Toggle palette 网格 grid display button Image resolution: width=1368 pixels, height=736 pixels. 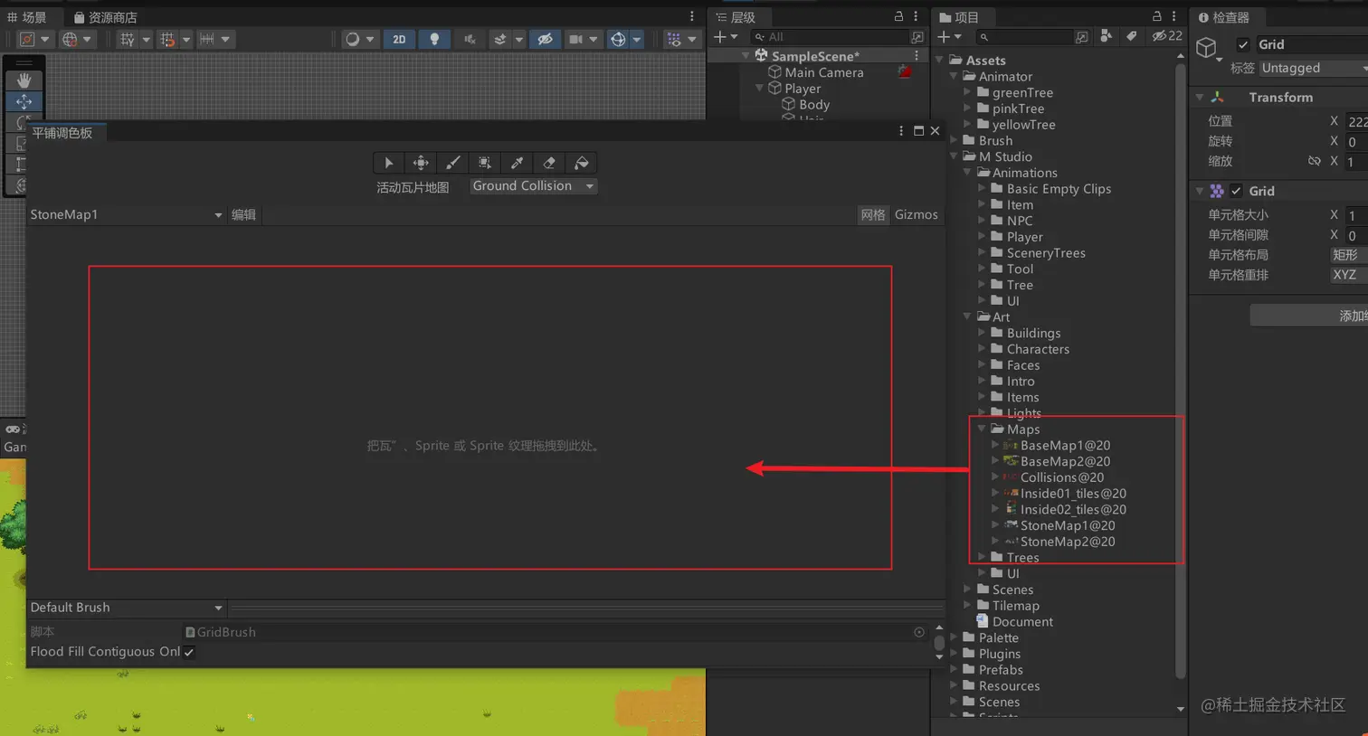tap(873, 214)
